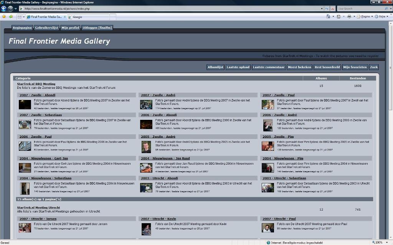Click the Live Search magnifier icon
Screen dimensions: 393x245
[x=386, y=8]
